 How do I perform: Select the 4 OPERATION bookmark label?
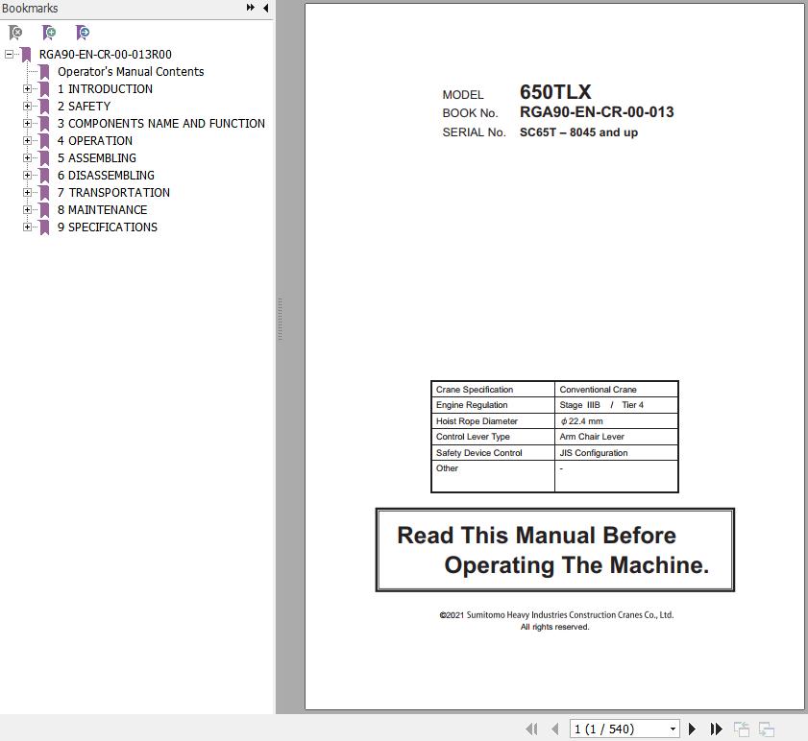tap(95, 140)
